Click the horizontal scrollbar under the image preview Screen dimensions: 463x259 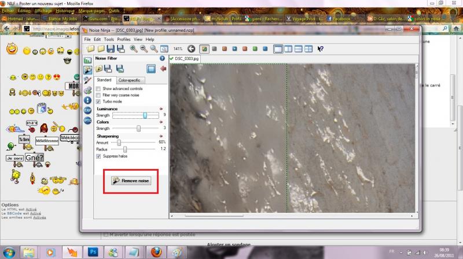click(214, 216)
